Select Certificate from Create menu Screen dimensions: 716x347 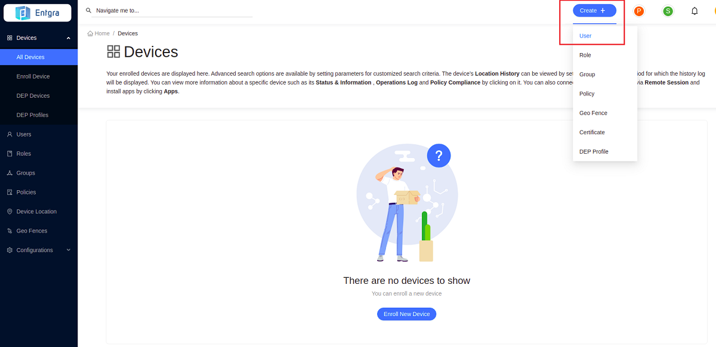pyautogui.click(x=591, y=132)
